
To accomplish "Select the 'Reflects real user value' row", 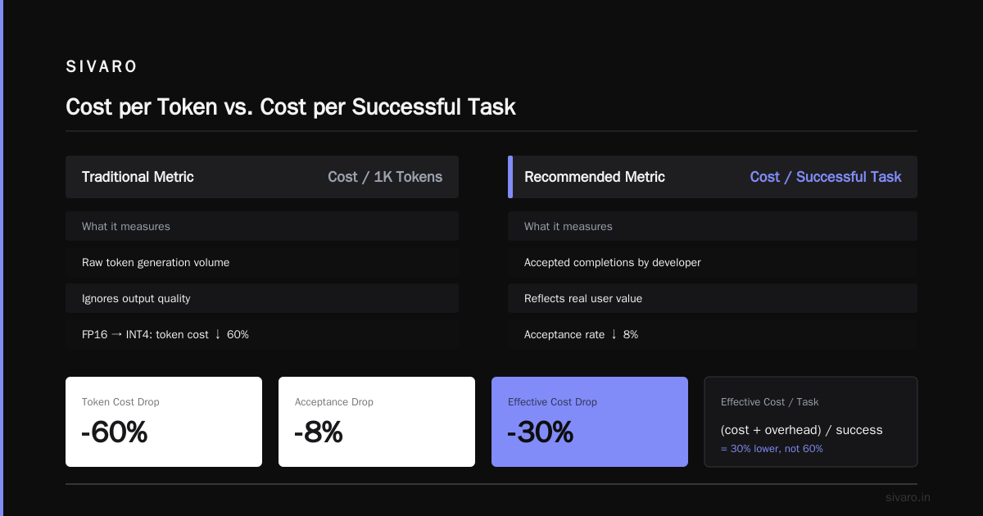I will (x=713, y=298).
